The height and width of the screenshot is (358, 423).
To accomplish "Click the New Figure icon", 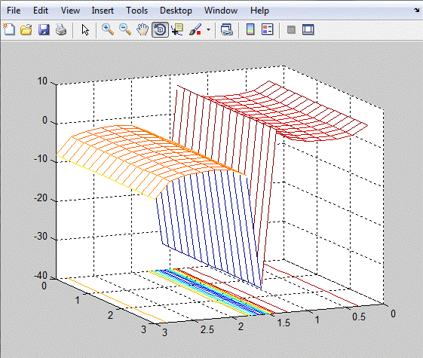I will coord(9,29).
